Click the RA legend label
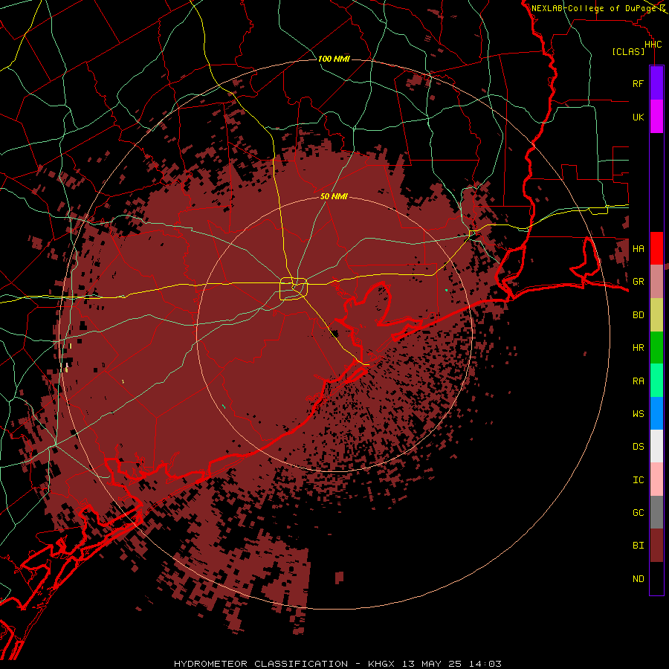 coord(638,381)
